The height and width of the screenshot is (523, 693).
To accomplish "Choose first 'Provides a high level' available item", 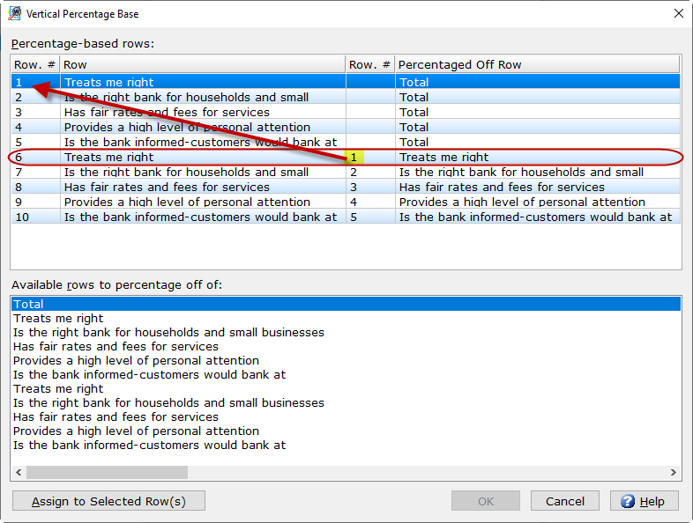I will point(136,361).
